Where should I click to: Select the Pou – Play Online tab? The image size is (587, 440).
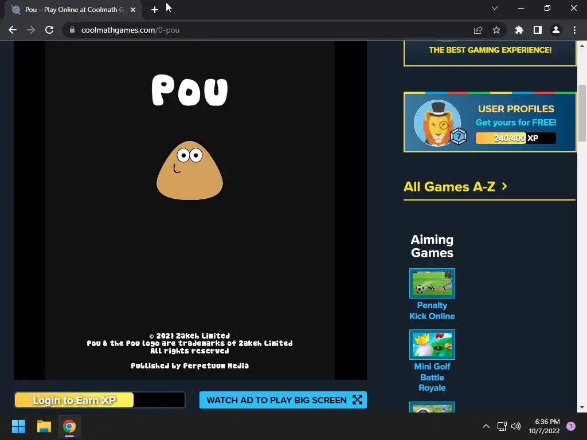(73, 10)
